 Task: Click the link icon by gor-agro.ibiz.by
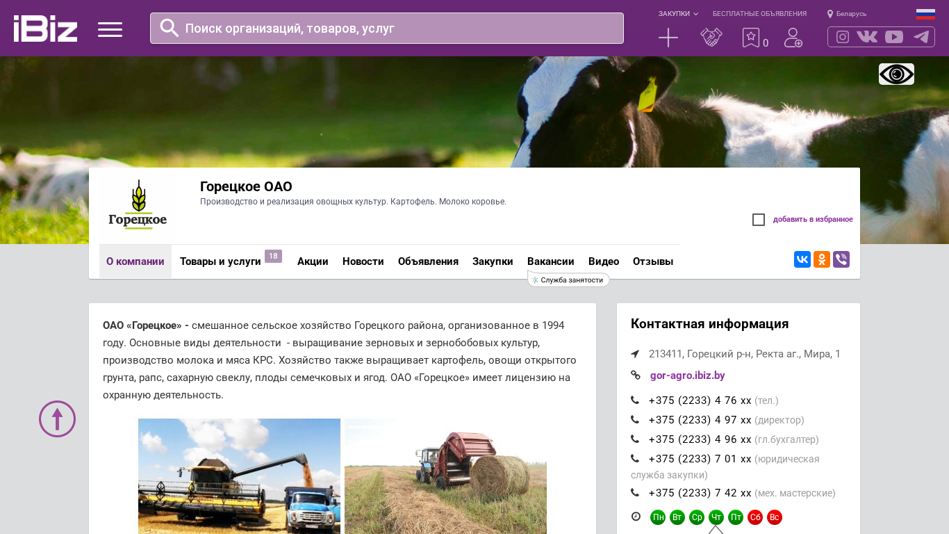pyautogui.click(x=636, y=375)
